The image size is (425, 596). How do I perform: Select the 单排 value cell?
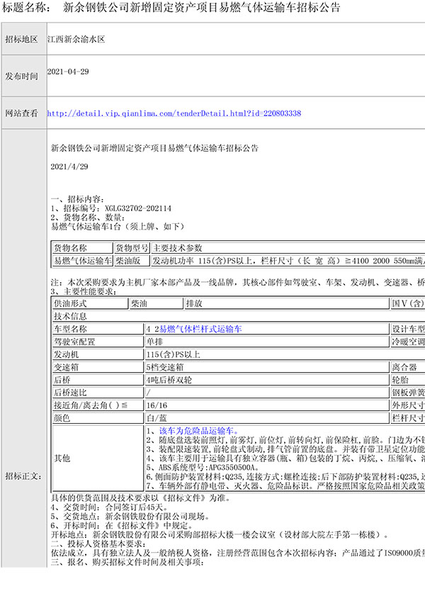click(267, 342)
